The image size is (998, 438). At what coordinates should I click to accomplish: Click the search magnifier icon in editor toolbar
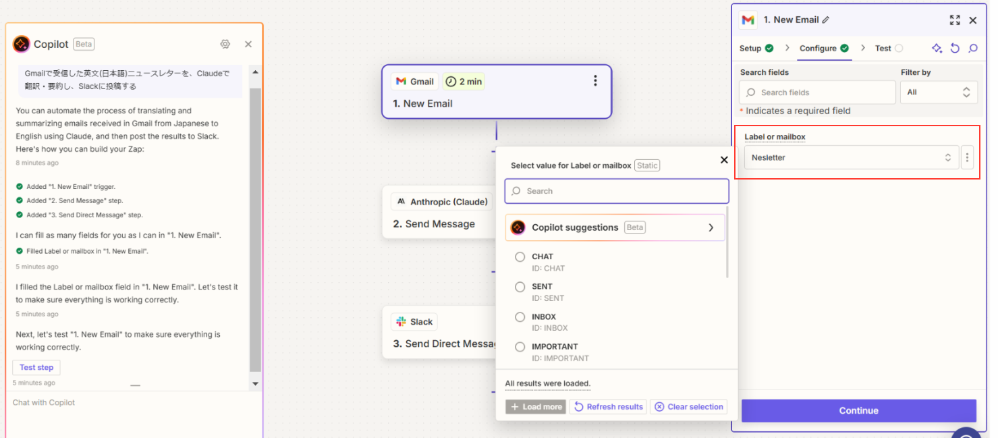click(973, 48)
